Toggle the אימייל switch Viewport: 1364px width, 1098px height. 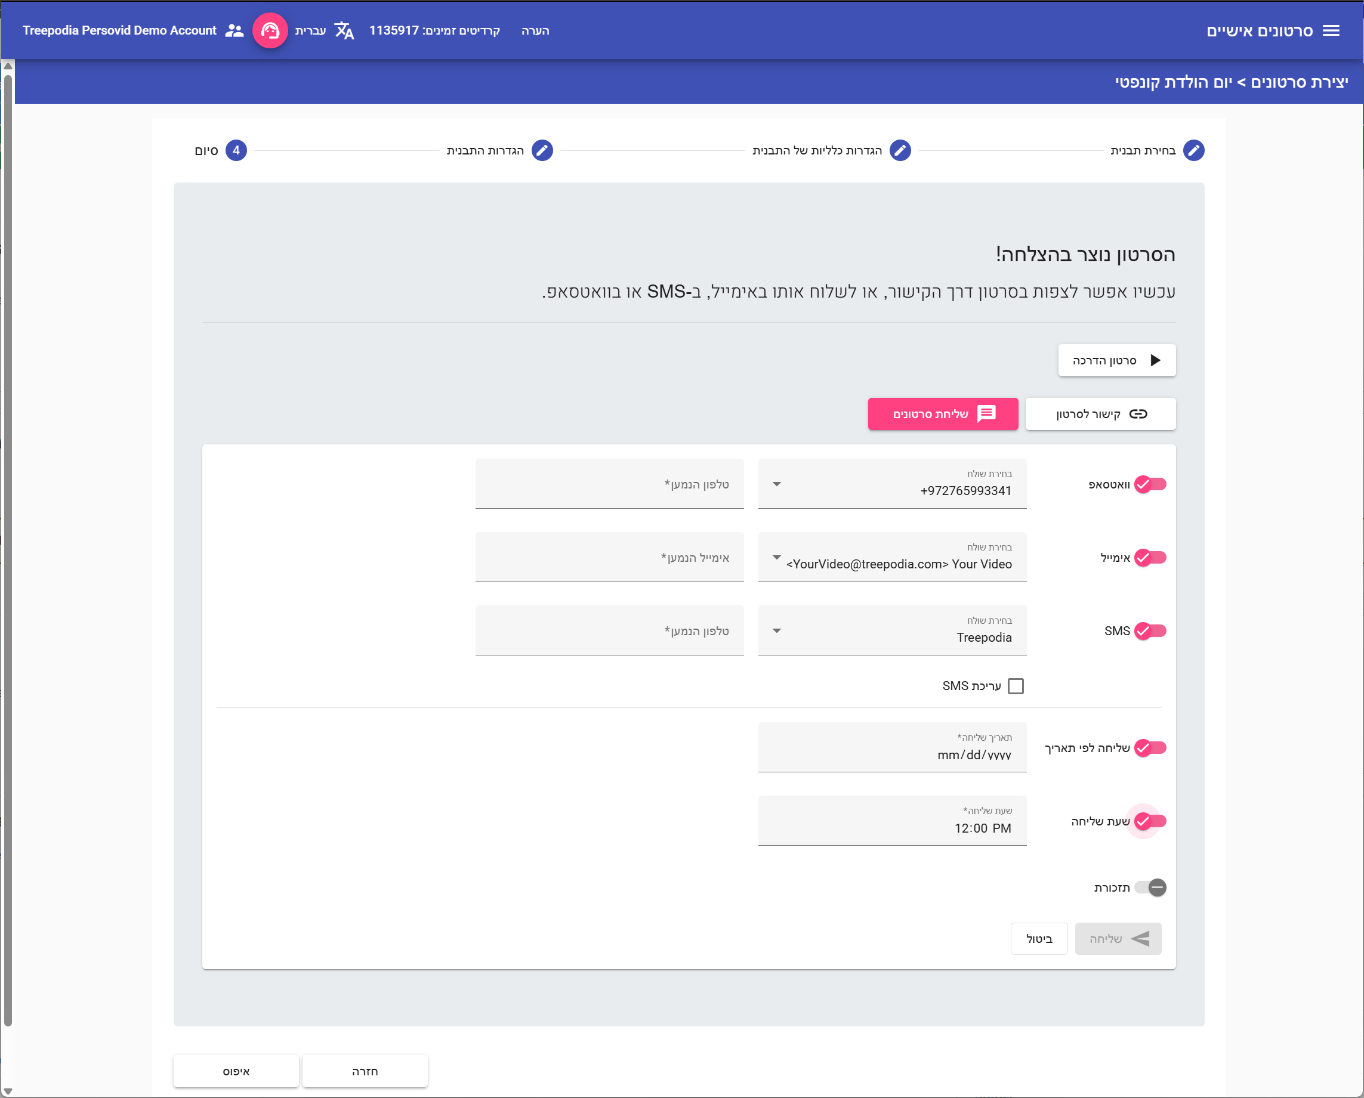[1150, 558]
